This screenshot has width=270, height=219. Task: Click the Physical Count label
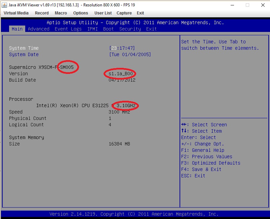[x=28, y=118]
